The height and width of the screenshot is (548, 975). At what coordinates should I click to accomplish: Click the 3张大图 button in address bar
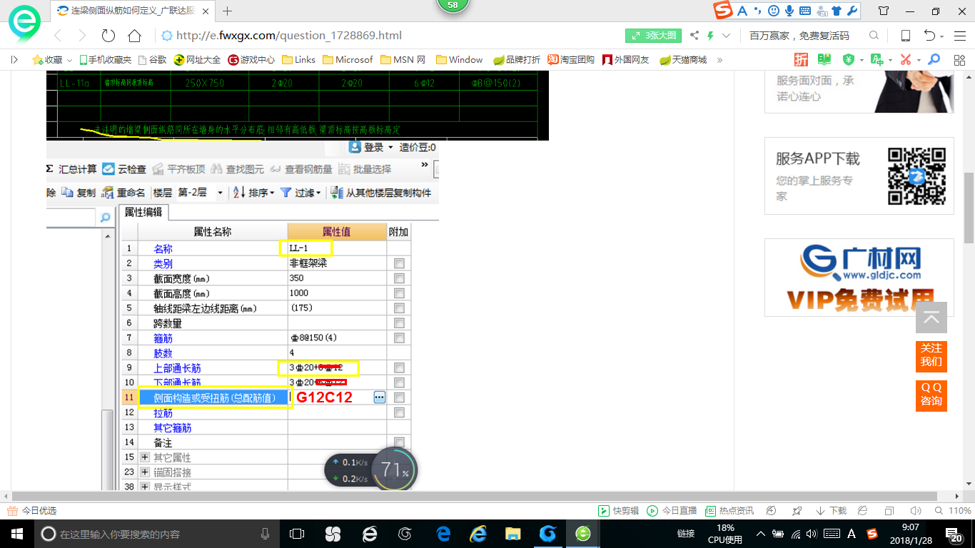click(654, 36)
